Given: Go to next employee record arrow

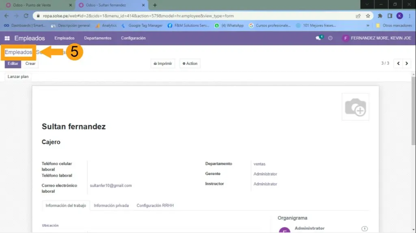Looking at the screenshot, I should [407, 64].
